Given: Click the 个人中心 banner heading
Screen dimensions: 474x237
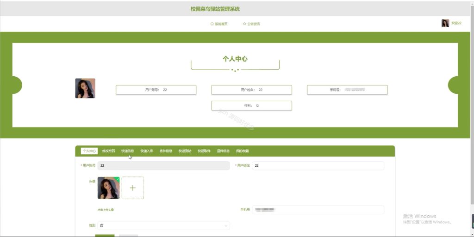Looking at the screenshot, I should [x=235, y=59].
